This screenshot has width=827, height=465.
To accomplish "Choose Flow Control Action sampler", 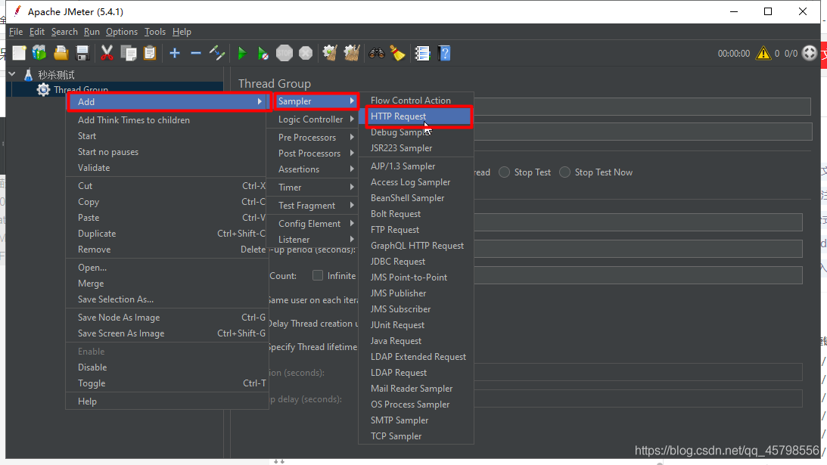I will pyautogui.click(x=416, y=100).
